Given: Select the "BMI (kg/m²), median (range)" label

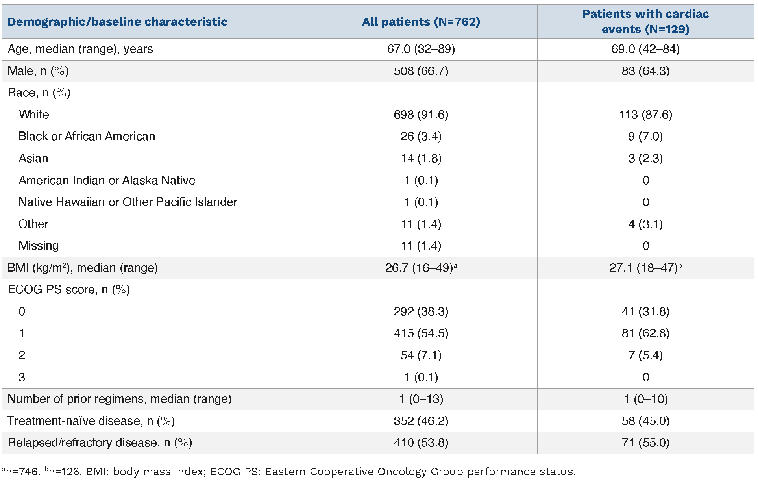Looking at the screenshot, I should pos(83,268).
